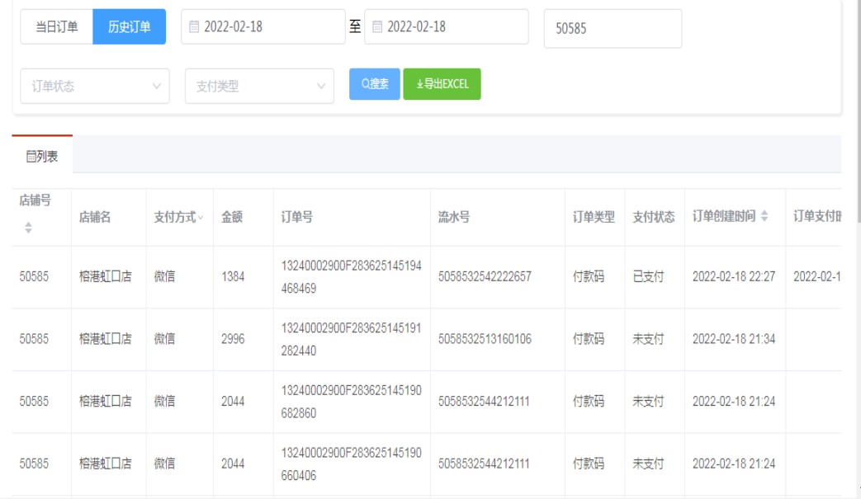This screenshot has width=861, height=499.
Task: Click serial number 5058532513160106
Action: tap(485, 339)
